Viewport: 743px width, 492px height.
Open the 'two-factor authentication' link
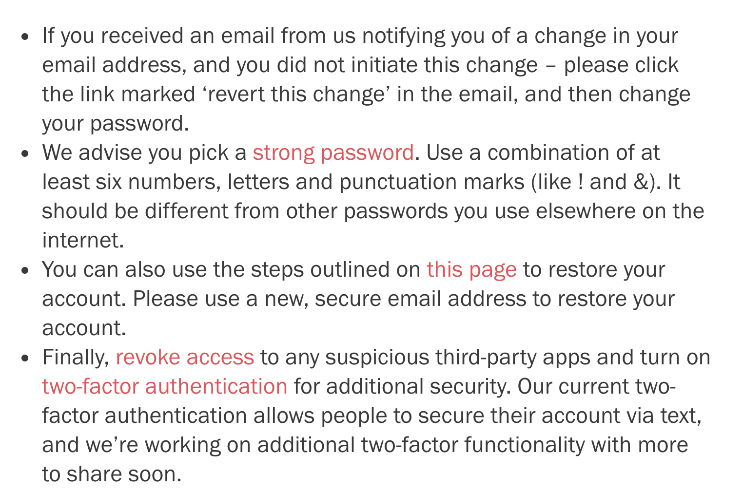[x=165, y=387]
